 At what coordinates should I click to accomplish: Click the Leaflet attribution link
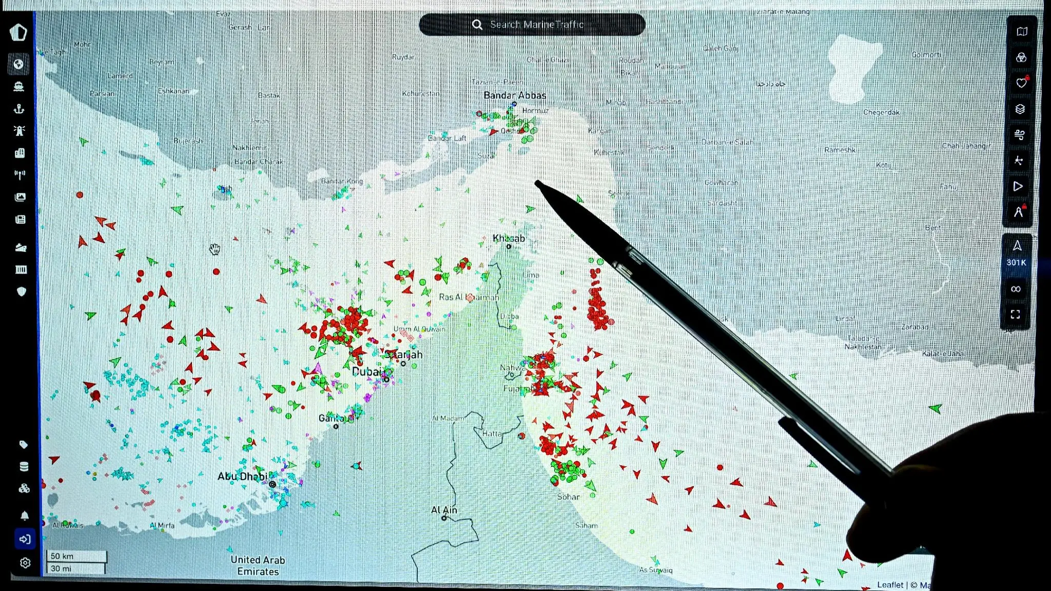pos(890,585)
